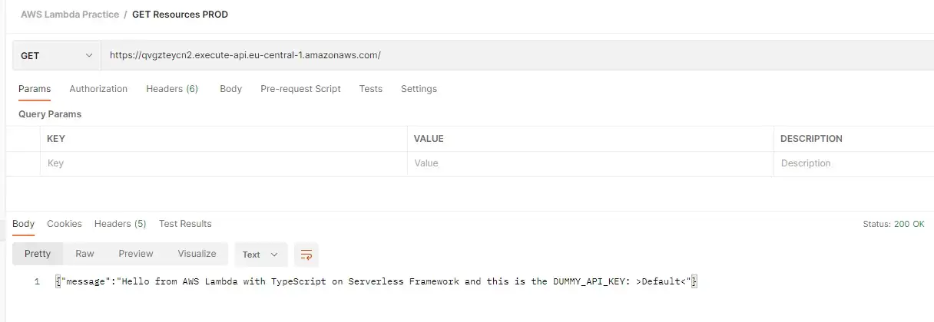The height and width of the screenshot is (322, 934).
Task: Switch response view to Raw
Action: click(84, 254)
